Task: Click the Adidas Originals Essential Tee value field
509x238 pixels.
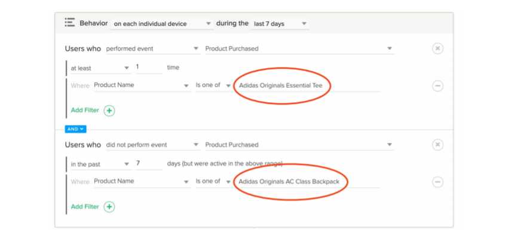Action: [x=308, y=86]
